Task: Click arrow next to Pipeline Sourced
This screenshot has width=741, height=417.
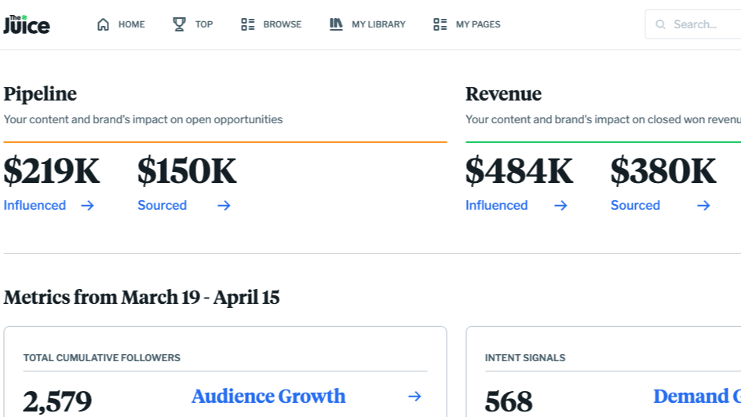Action: pos(224,206)
